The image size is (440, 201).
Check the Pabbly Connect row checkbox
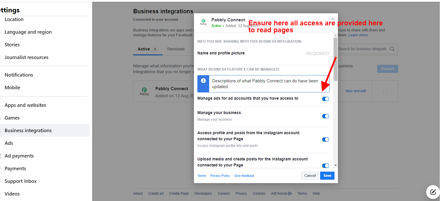(x=385, y=91)
